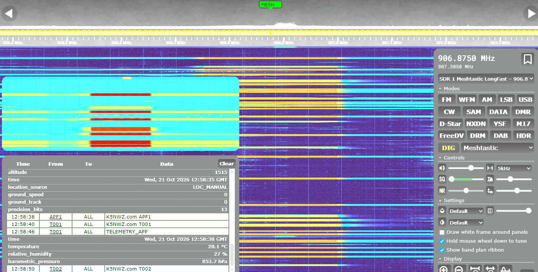This screenshot has width=538, height=272.
Task: Select the USB mode
Action: (x=525, y=100)
